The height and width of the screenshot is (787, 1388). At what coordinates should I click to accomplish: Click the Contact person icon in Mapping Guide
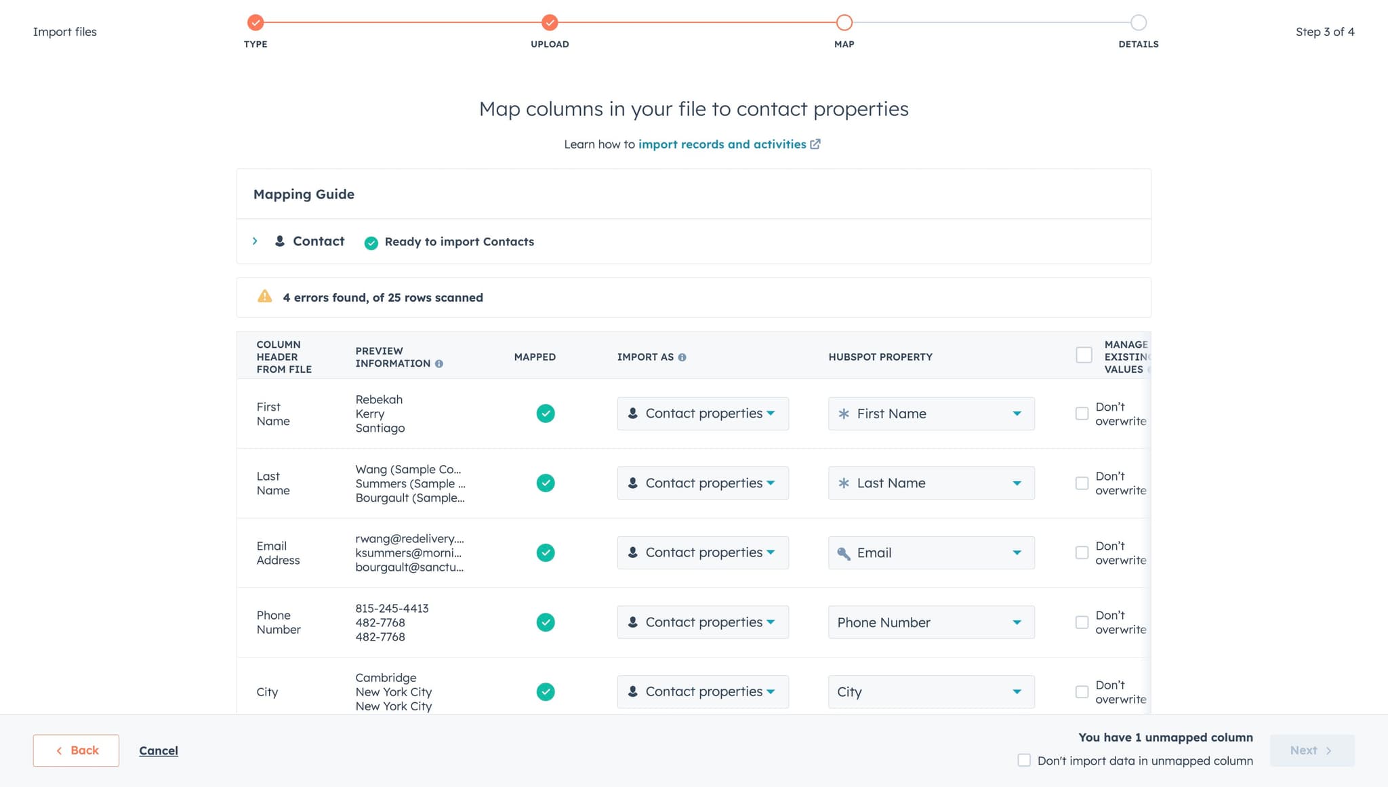point(279,241)
